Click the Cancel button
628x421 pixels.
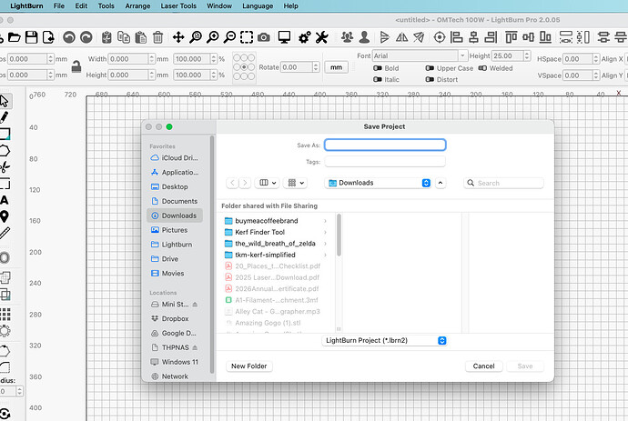point(482,366)
